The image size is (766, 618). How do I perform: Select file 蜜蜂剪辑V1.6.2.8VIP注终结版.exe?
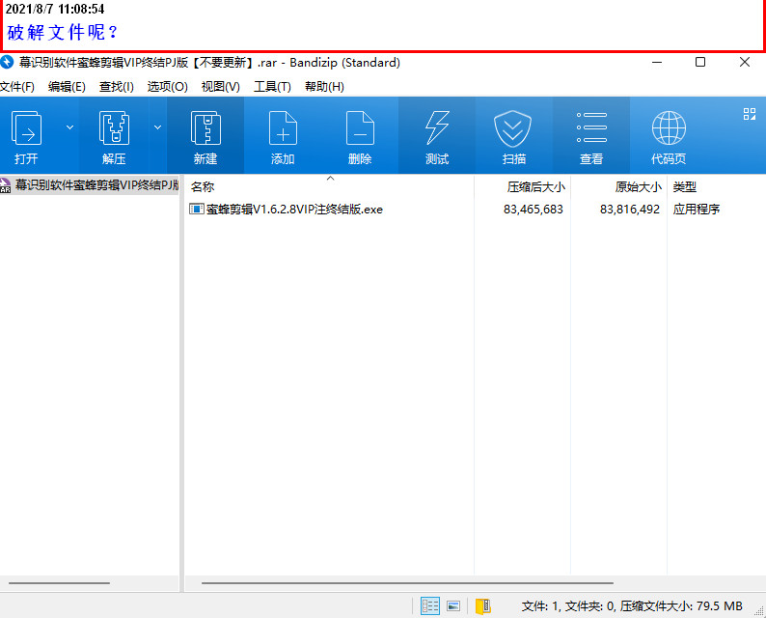pos(294,210)
